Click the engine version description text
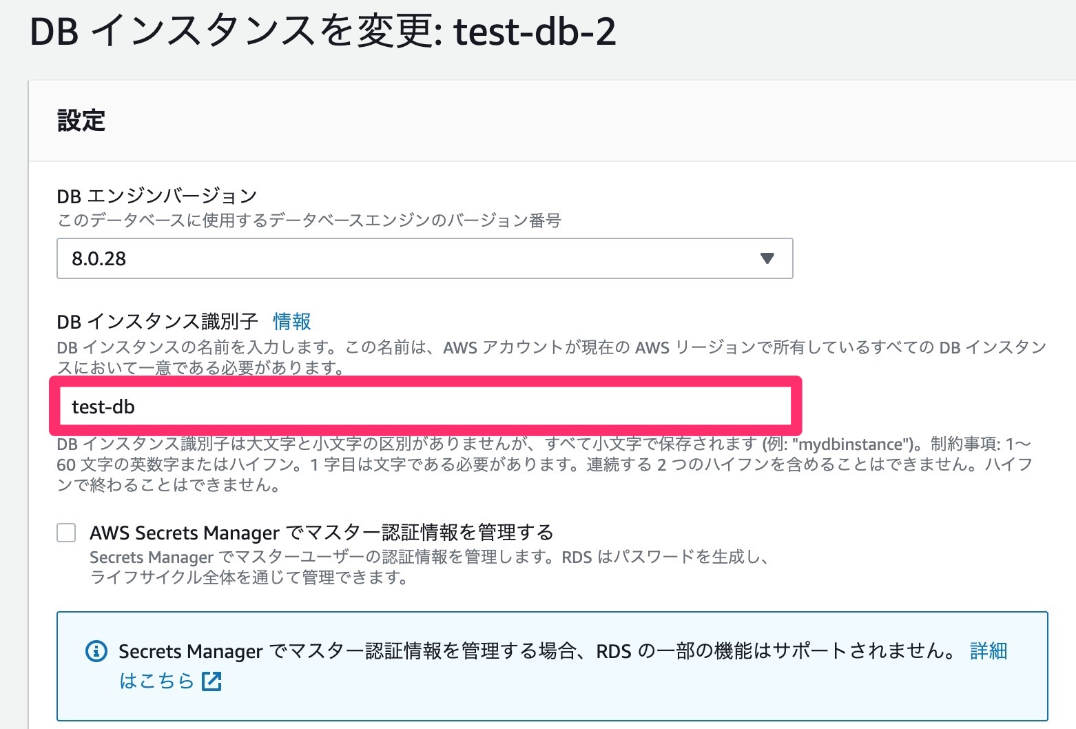 [309, 220]
